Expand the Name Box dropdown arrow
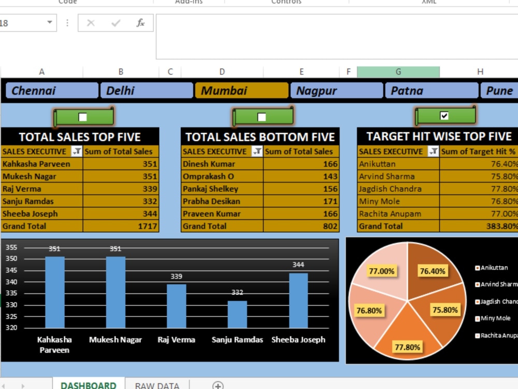The width and height of the screenshot is (518, 389). click(50, 22)
